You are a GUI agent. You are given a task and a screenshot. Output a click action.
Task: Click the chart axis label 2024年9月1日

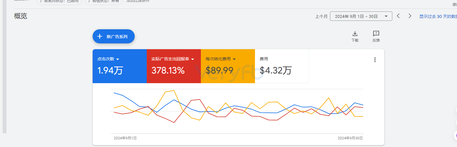[125, 138]
